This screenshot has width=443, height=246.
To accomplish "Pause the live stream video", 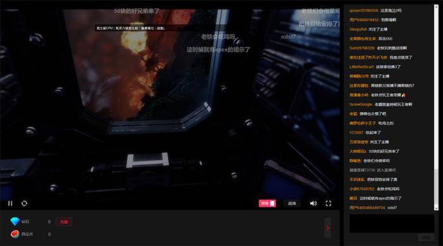I will (10, 204).
